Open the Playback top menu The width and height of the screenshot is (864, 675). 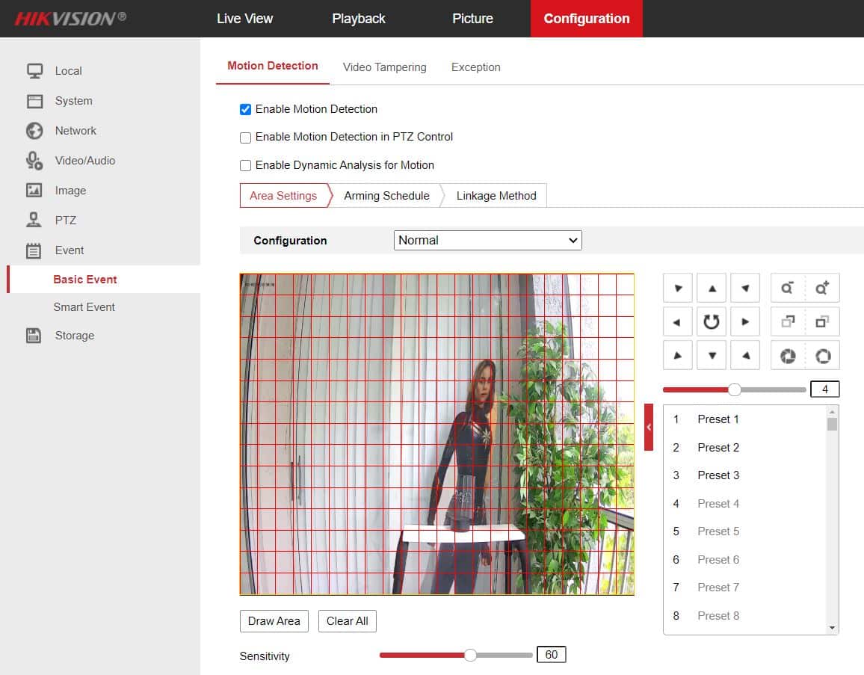[x=358, y=19]
